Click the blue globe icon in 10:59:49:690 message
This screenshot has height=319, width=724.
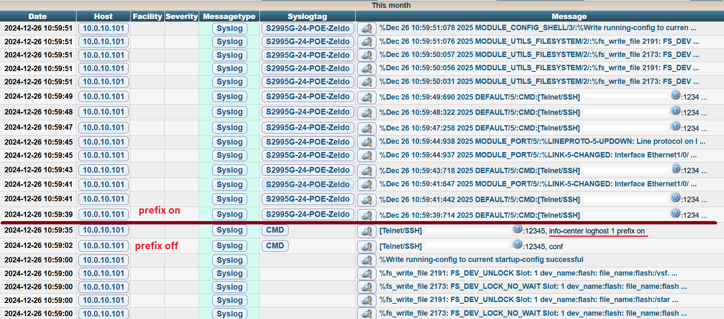[675, 95]
